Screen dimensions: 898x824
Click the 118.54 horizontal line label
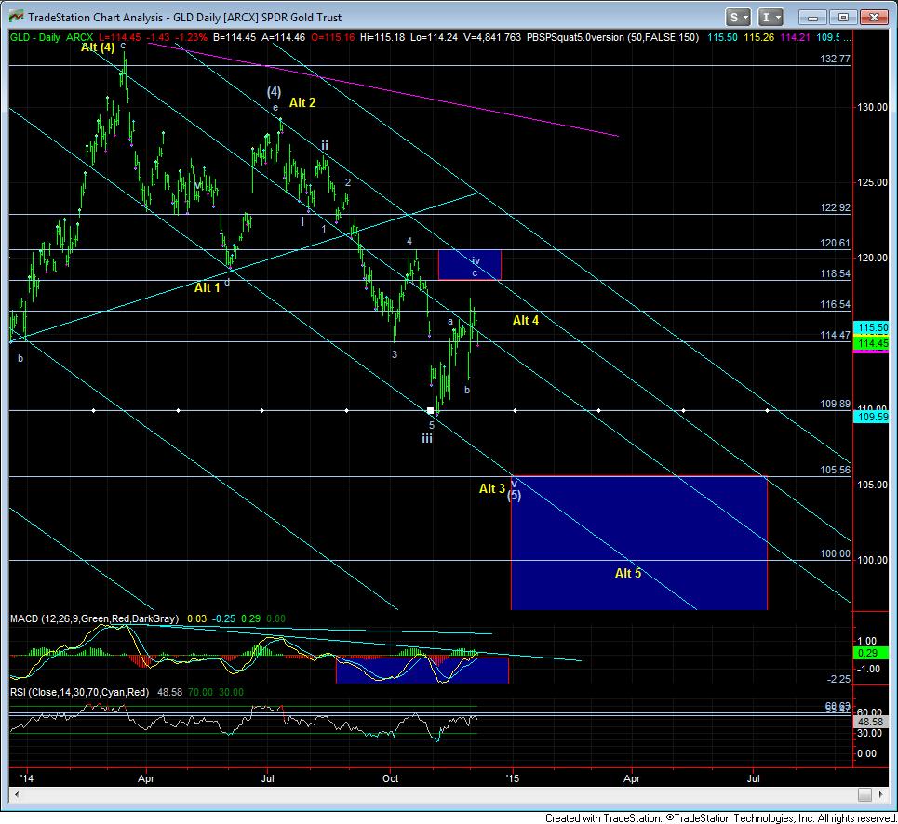[x=835, y=274]
